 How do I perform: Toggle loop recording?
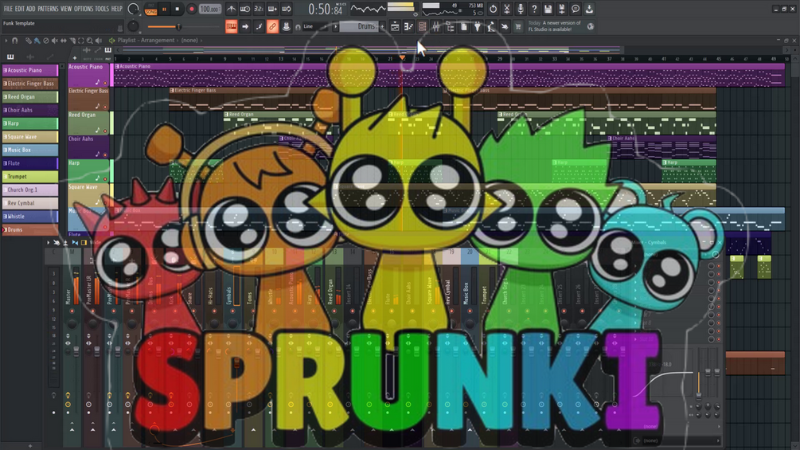coord(287,10)
